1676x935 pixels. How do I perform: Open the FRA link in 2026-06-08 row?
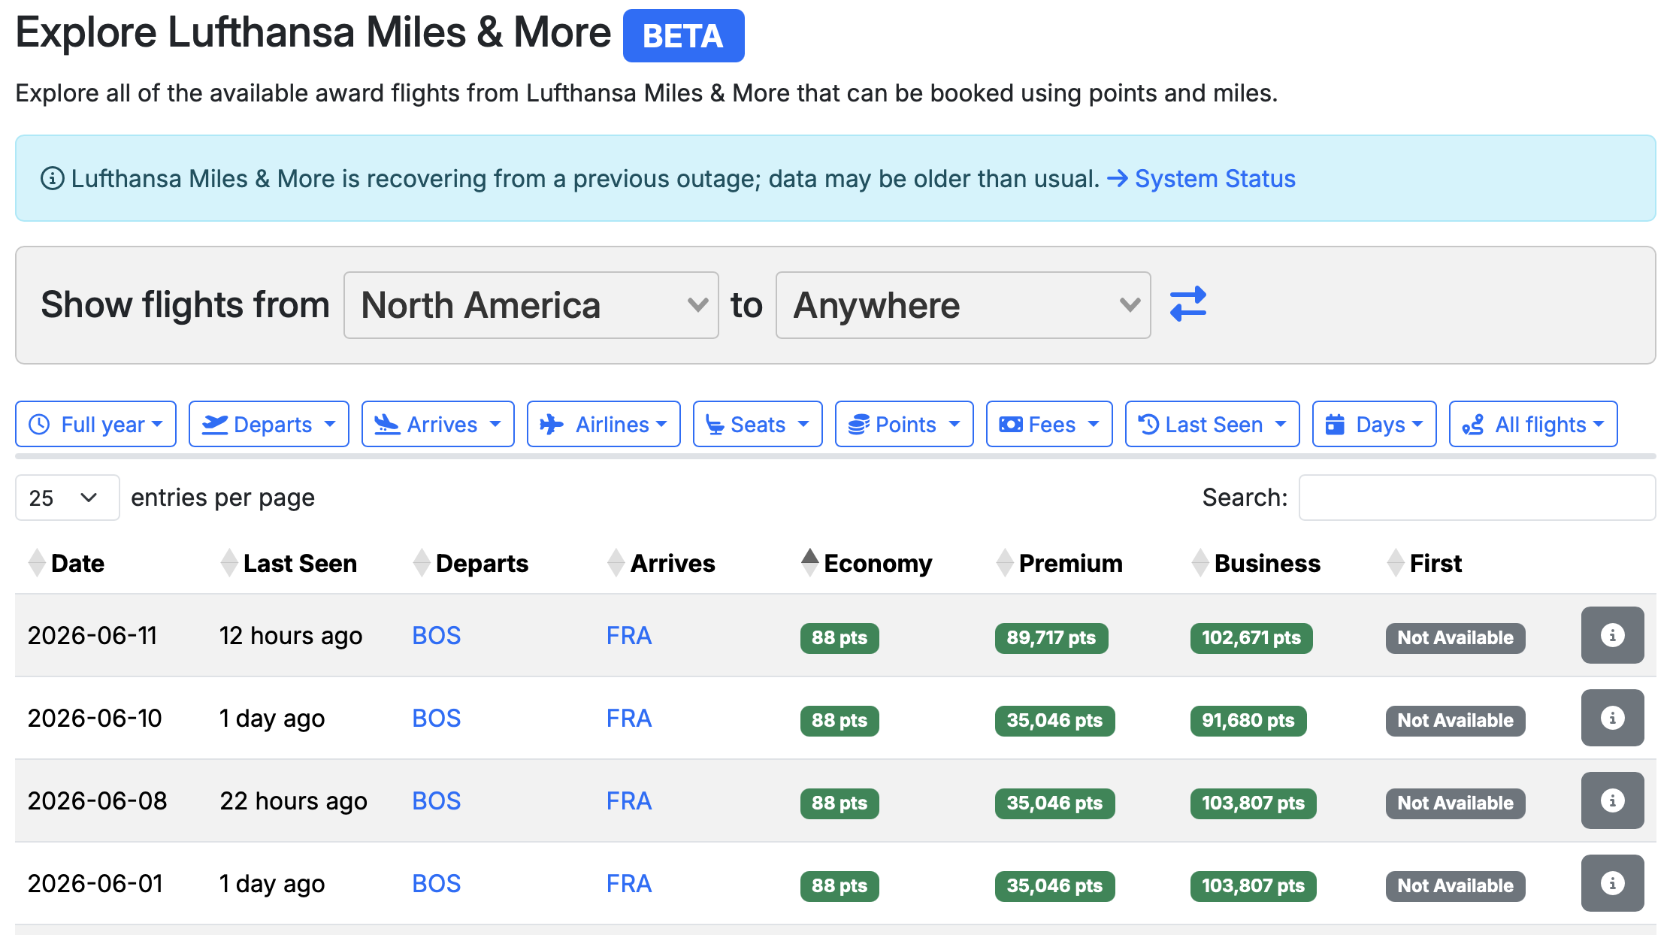click(x=629, y=801)
